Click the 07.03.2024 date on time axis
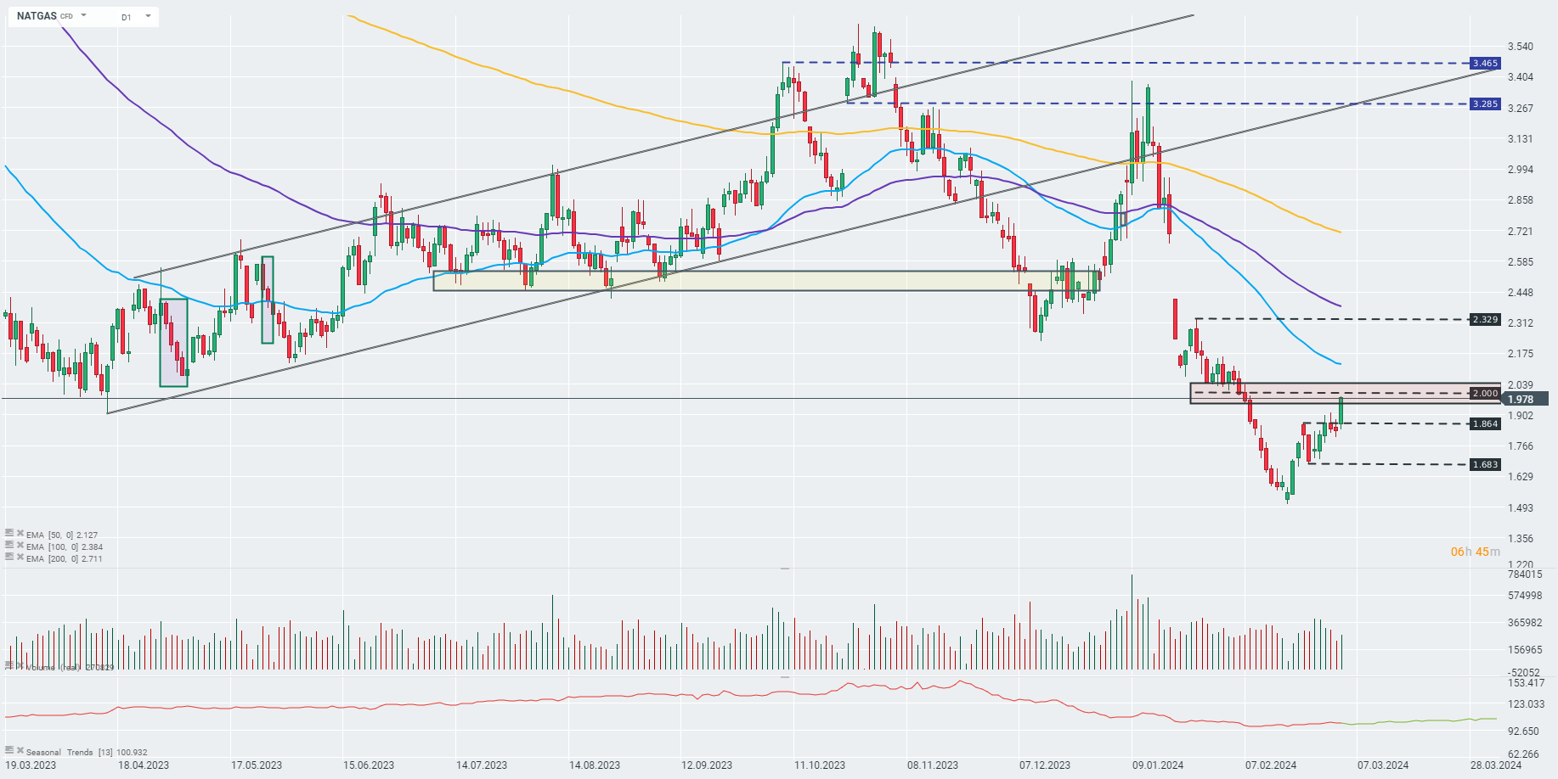1558x779 pixels. pyautogui.click(x=1383, y=765)
